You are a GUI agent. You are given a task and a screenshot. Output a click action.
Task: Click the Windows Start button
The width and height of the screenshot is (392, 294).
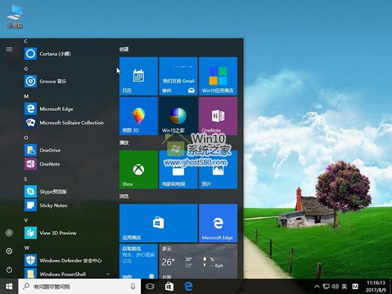click(x=9, y=286)
